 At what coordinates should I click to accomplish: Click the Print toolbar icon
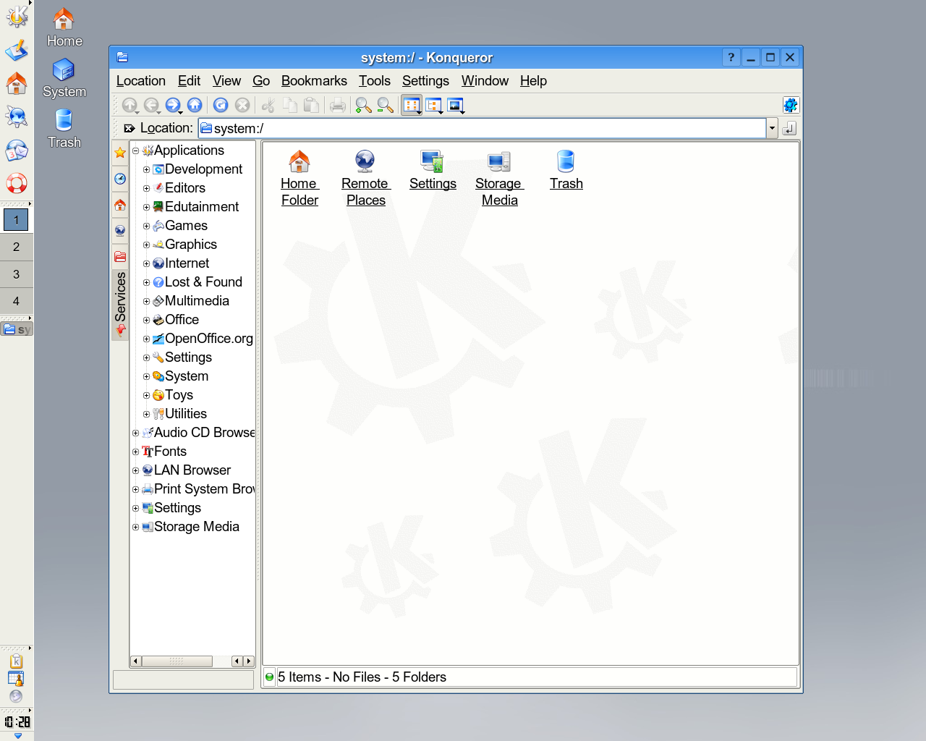click(x=338, y=106)
